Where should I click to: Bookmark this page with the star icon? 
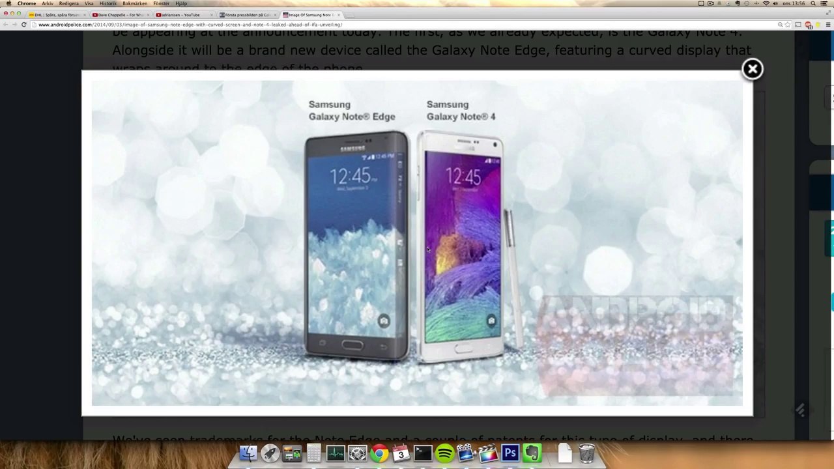point(788,25)
